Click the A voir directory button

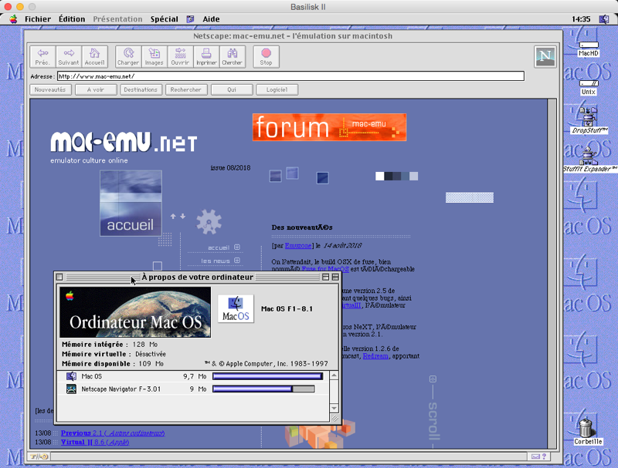click(96, 89)
